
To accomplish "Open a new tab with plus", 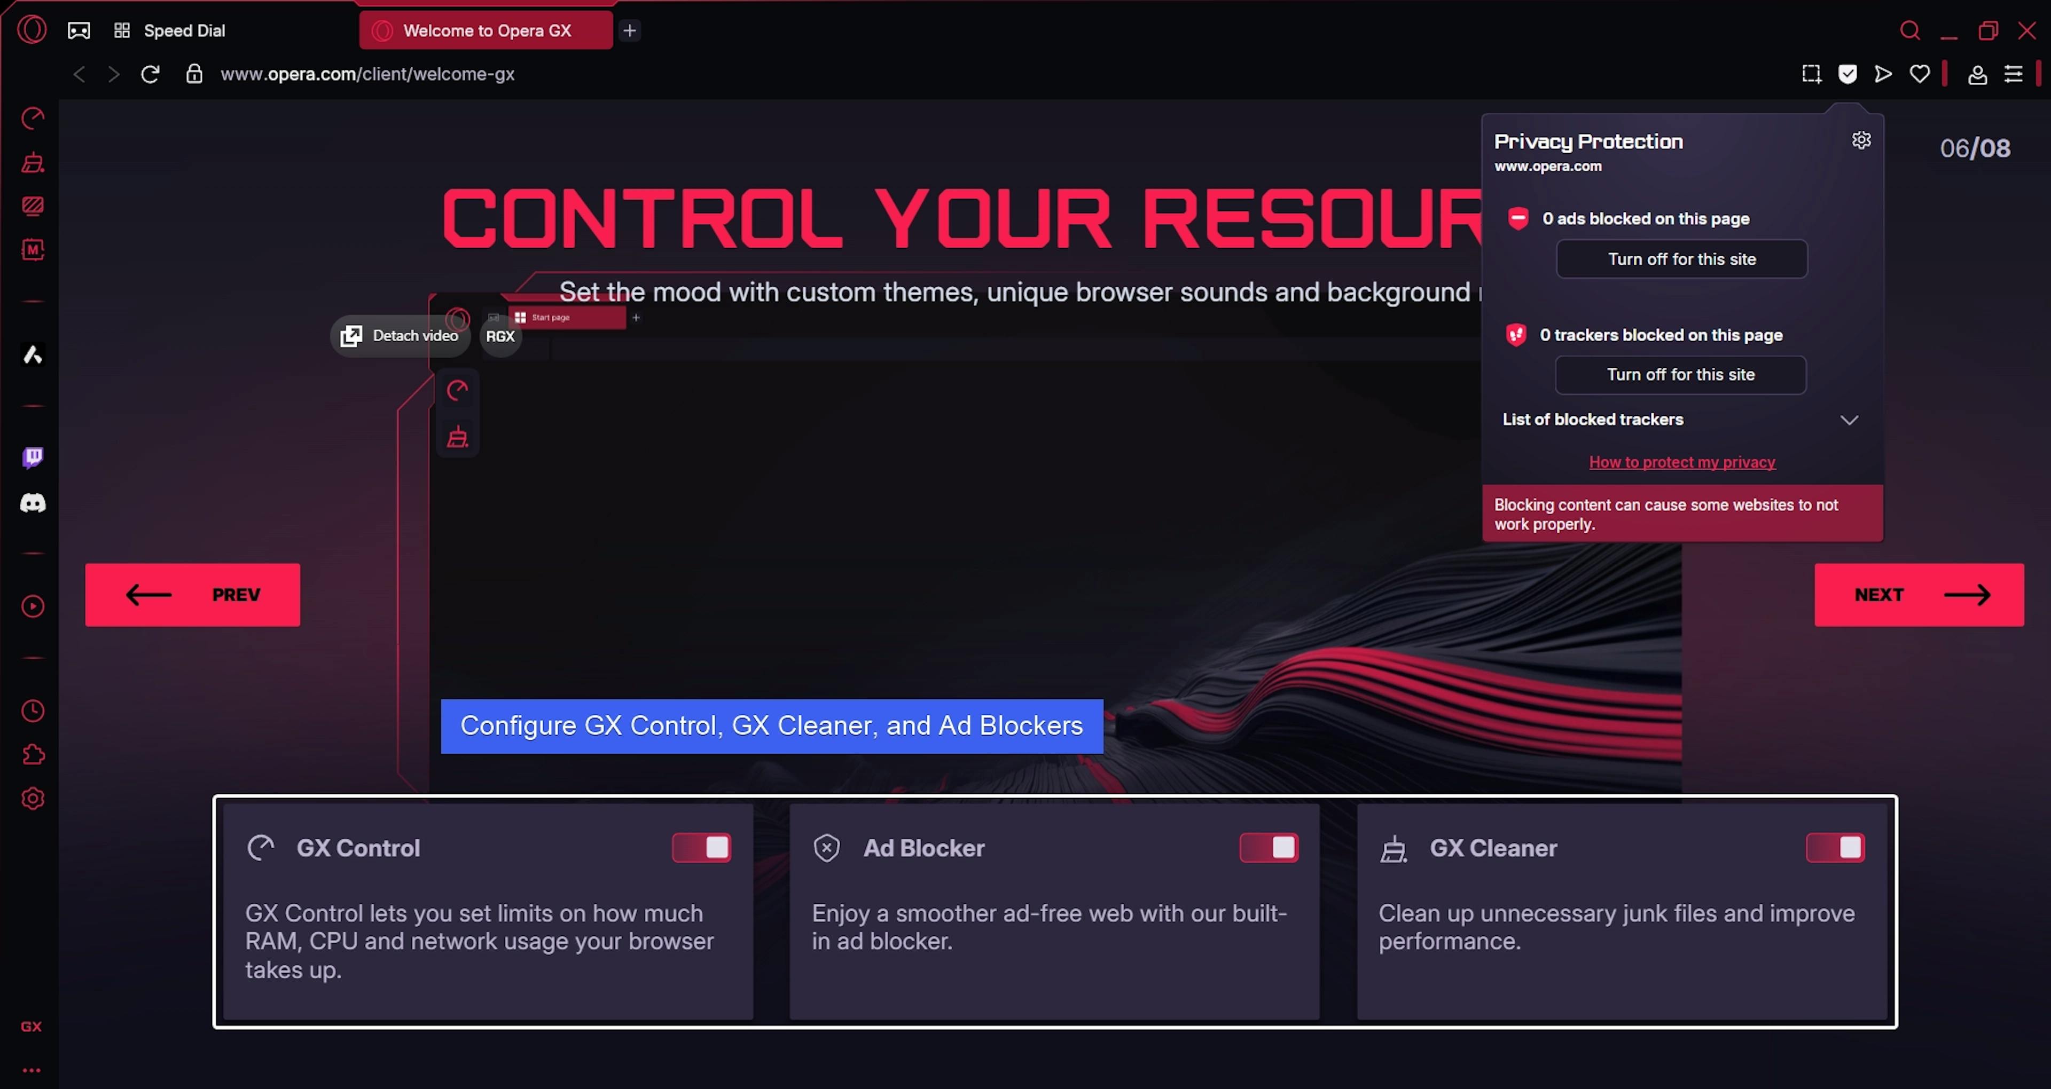I will pyautogui.click(x=630, y=31).
